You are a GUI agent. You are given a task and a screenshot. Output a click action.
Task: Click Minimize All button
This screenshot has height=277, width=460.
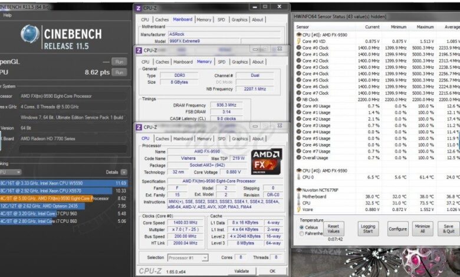422,229
